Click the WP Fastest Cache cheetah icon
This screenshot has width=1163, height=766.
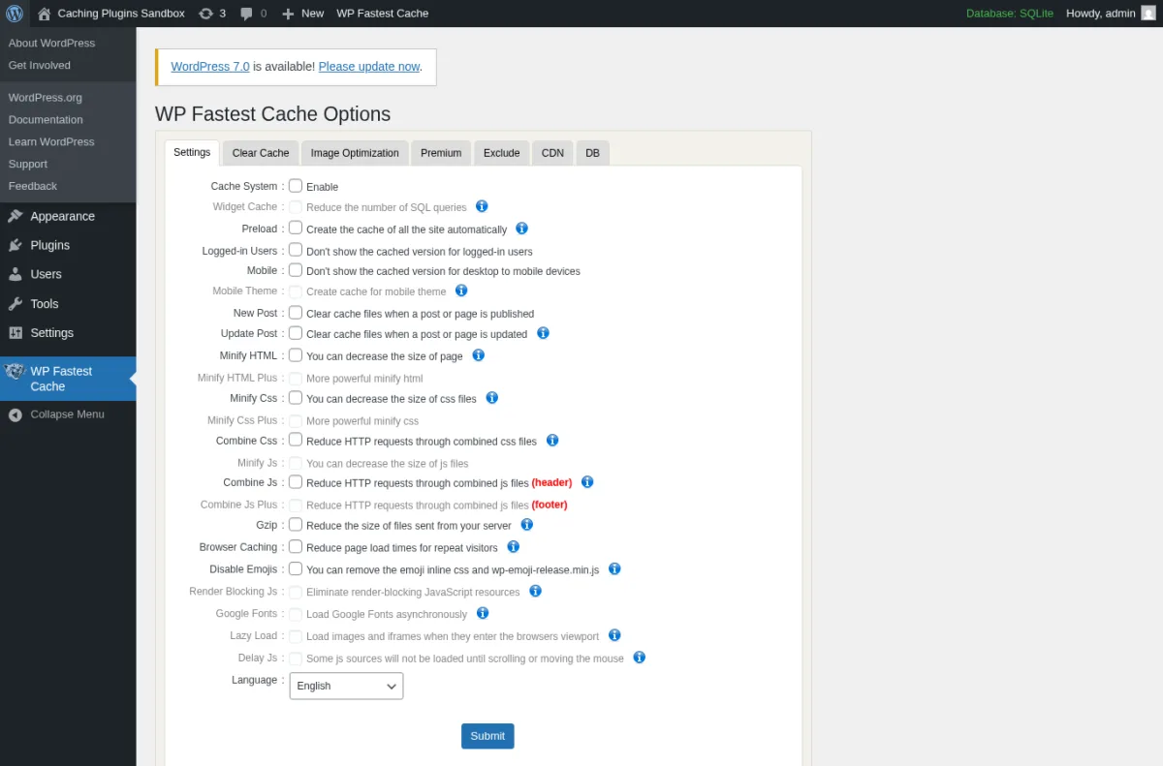click(15, 372)
